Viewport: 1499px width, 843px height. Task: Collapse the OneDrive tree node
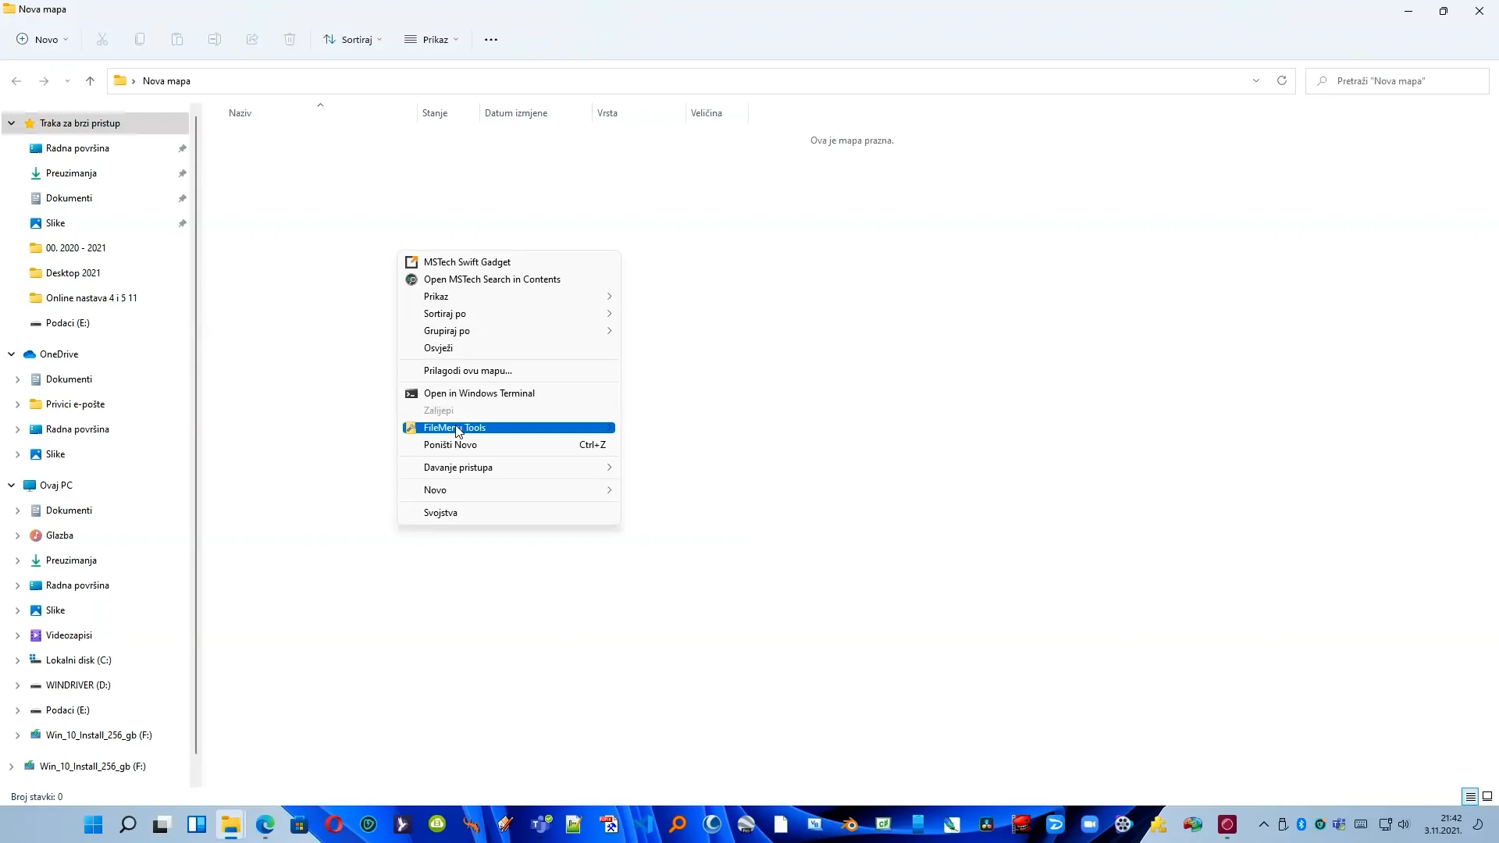click(x=12, y=354)
